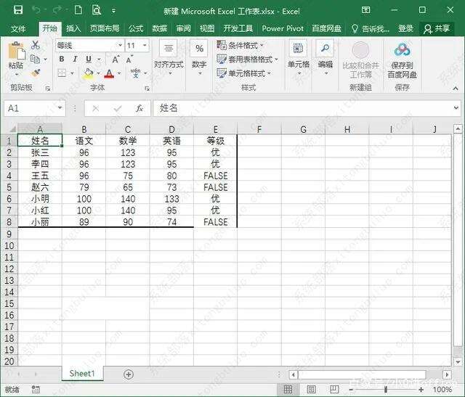Add a new sheet with plus icon
This screenshot has width=465, height=397.
click(x=129, y=374)
